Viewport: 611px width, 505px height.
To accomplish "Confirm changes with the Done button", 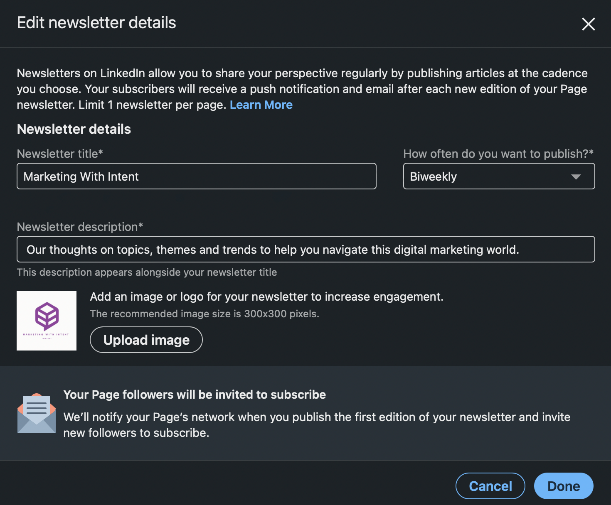I will pyautogui.click(x=563, y=486).
